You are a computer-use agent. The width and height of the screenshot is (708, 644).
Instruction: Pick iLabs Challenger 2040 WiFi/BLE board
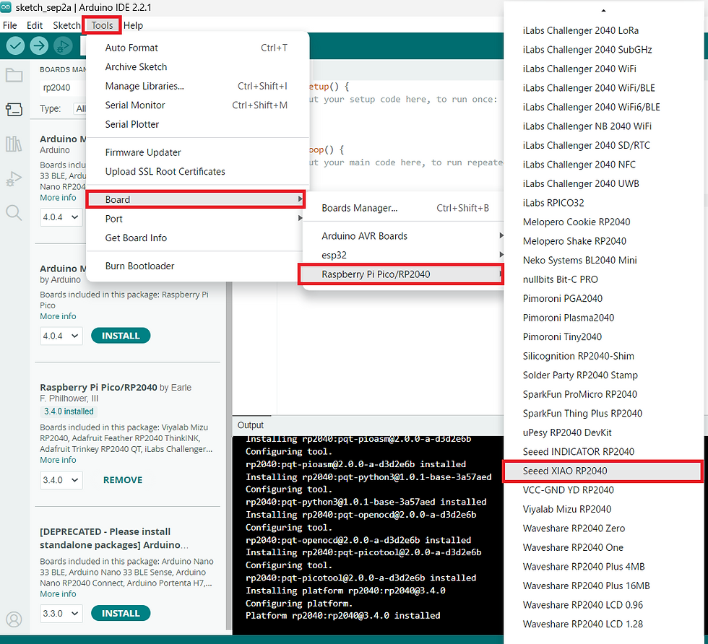click(603, 88)
